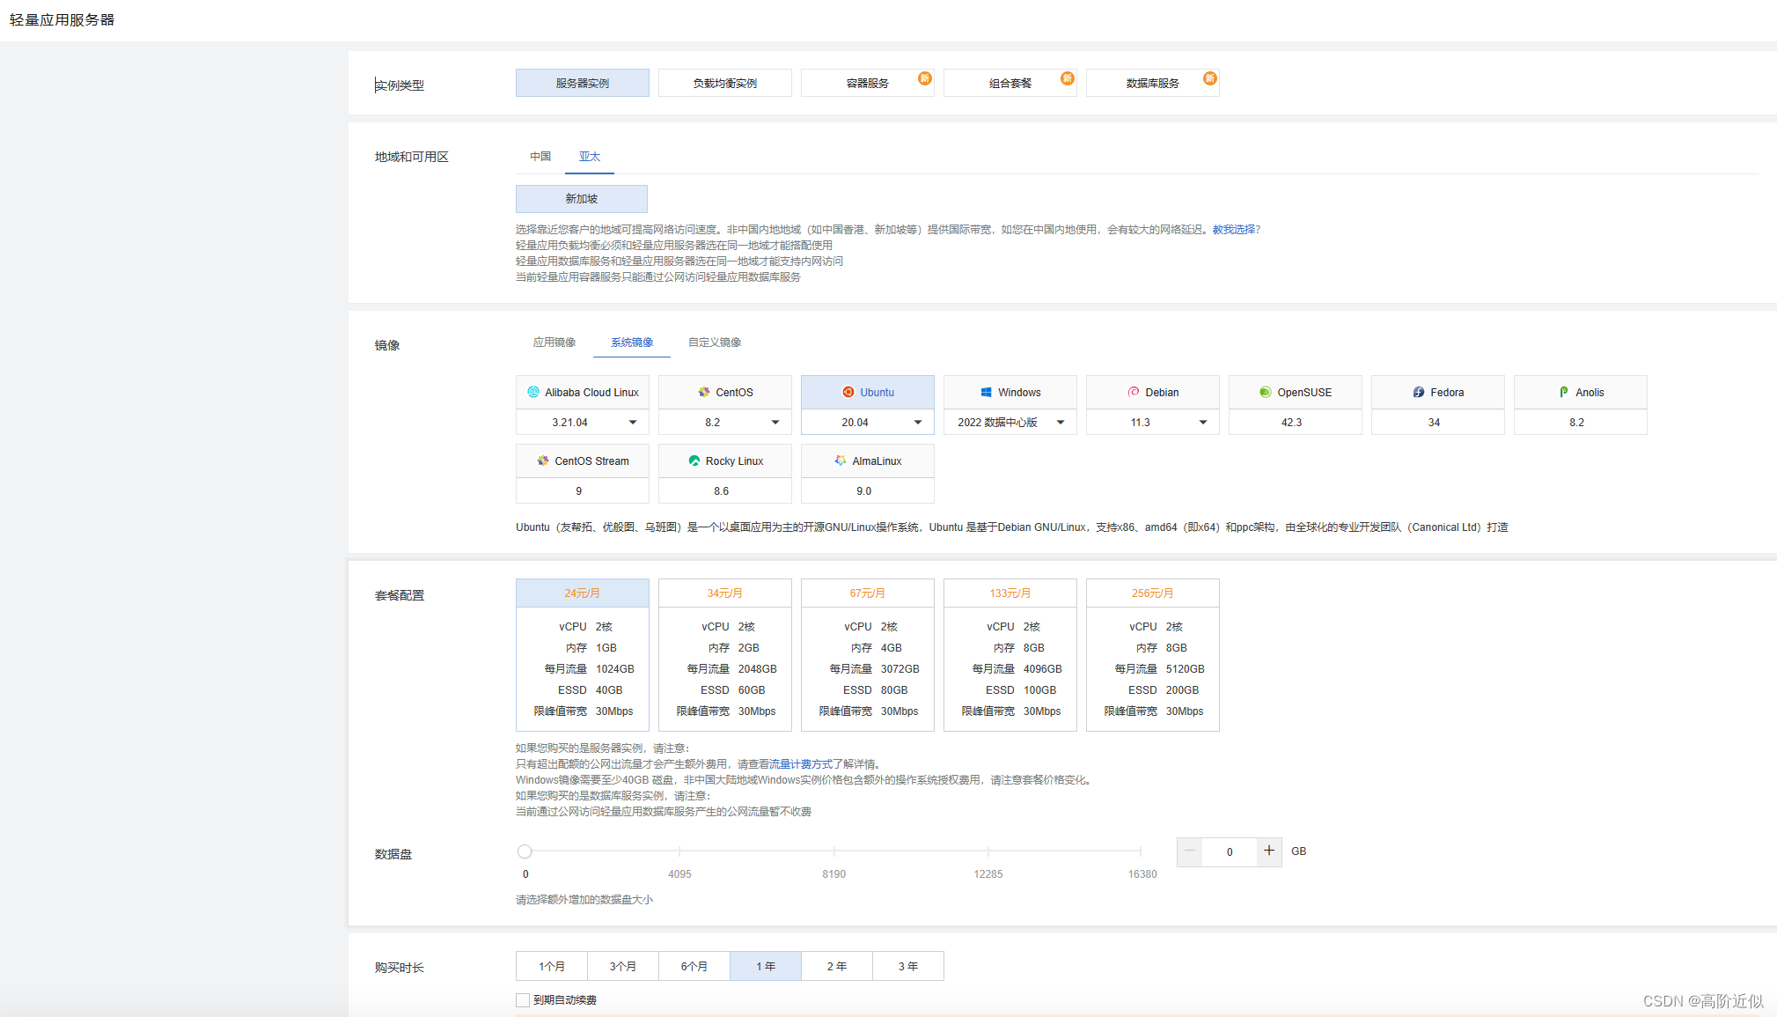Choose the AlmaLinux logo icon
This screenshot has height=1017, width=1777.
pos(841,461)
